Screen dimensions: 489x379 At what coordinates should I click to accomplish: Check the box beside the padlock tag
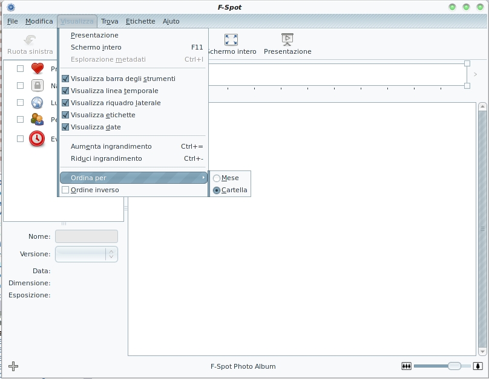20,85
